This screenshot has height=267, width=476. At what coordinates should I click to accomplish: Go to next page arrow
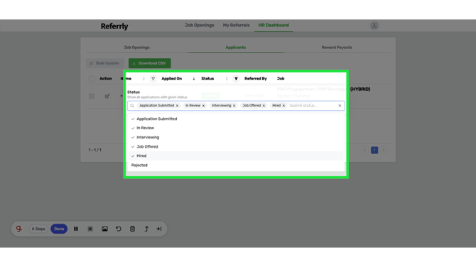tap(384, 151)
